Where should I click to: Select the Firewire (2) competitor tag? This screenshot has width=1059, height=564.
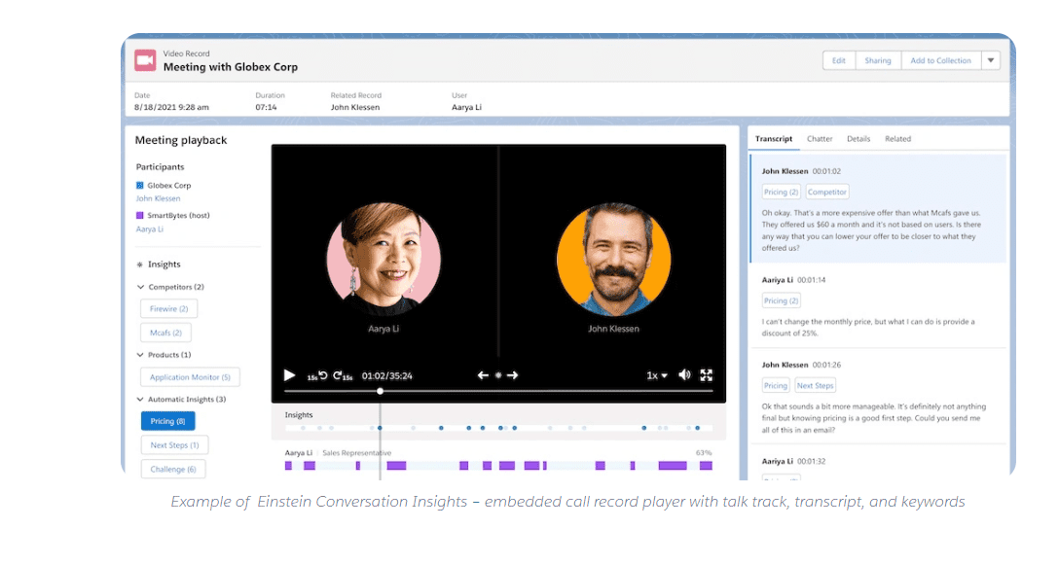click(168, 308)
